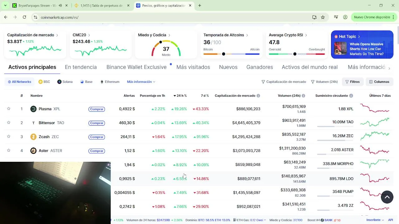Expand tabs with right chevron arrow
This screenshot has height=224, width=399.
pyautogui.click(x=389, y=68)
